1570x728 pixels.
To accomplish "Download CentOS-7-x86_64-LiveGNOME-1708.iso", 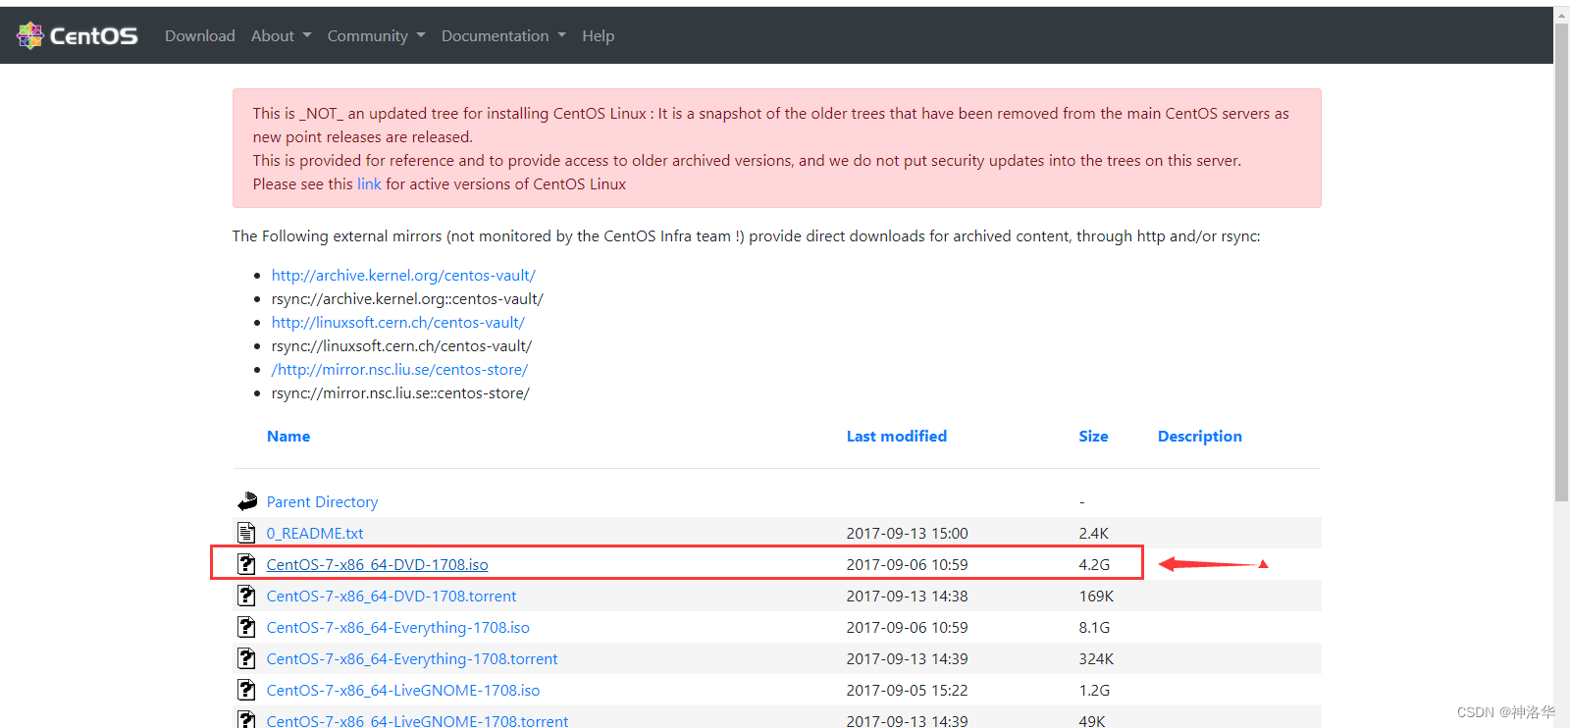I will pyautogui.click(x=403, y=690).
